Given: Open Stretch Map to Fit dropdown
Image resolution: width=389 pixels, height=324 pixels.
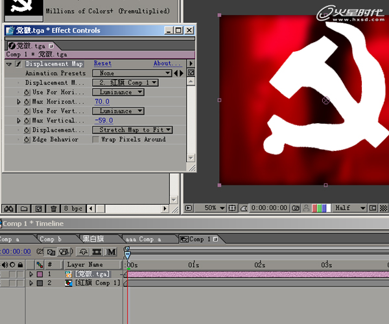Looking at the screenshot, I should point(132,130).
